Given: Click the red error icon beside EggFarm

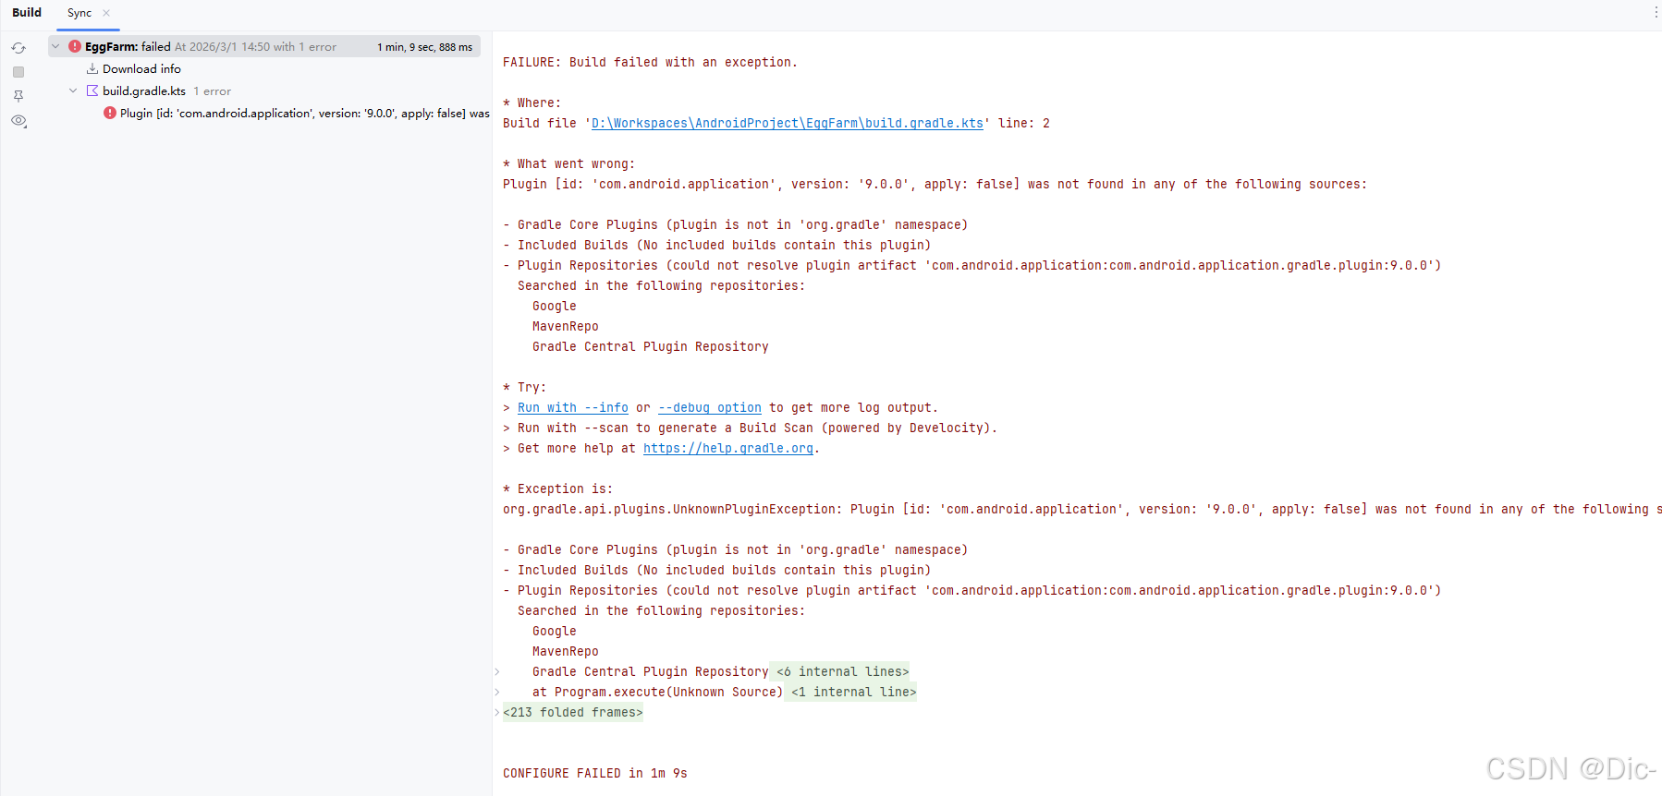Looking at the screenshot, I should [x=75, y=46].
